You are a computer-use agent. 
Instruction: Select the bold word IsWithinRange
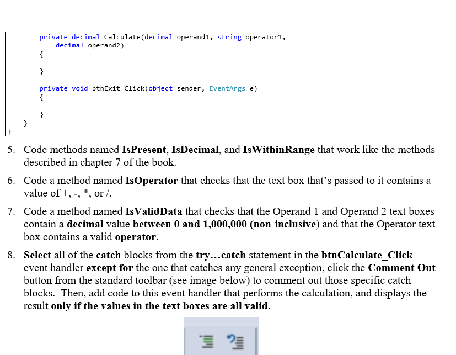coord(279,150)
